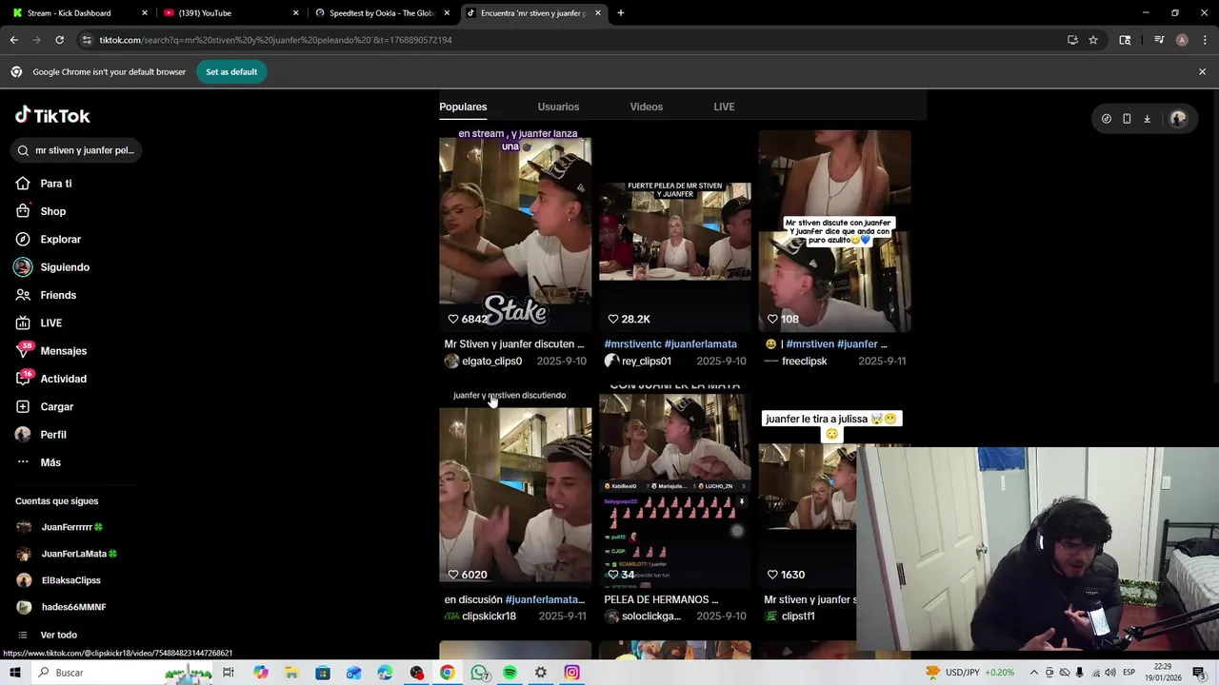Open the video with 6020 likes
This screenshot has width=1219, height=685.
tap(515, 485)
